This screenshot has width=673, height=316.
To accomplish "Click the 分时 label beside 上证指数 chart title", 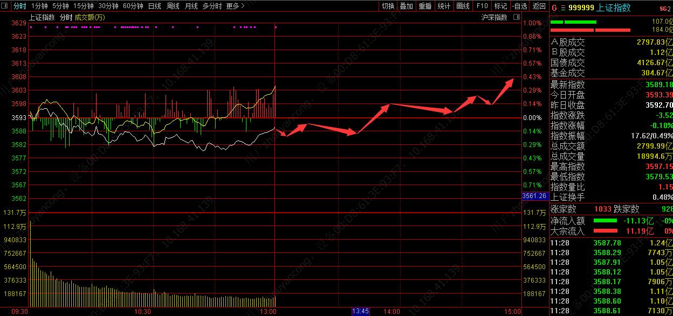I will [x=66, y=17].
